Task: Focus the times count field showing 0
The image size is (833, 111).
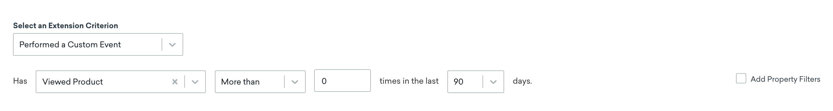Action: [342, 81]
